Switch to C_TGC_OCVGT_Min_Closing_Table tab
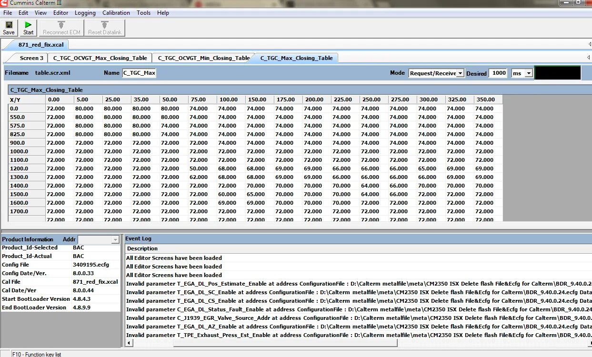The image size is (592, 357). pyautogui.click(x=204, y=58)
